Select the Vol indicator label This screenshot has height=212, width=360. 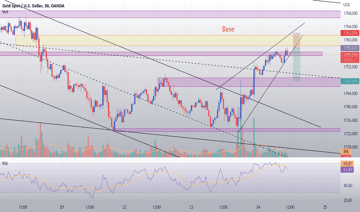[5, 12]
